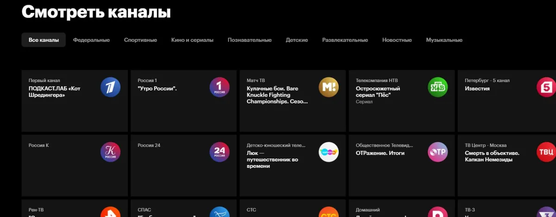Click the red ТВЦ logo icon

pos(546,152)
